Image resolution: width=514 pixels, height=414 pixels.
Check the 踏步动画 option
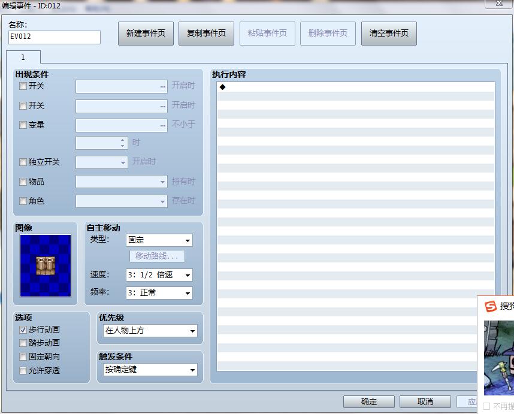point(23,343)
